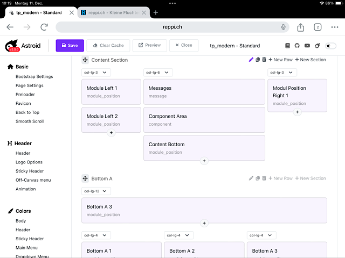Open Animation settings under Header
Viewport: 345px width, 258px height.
point(25,189)
